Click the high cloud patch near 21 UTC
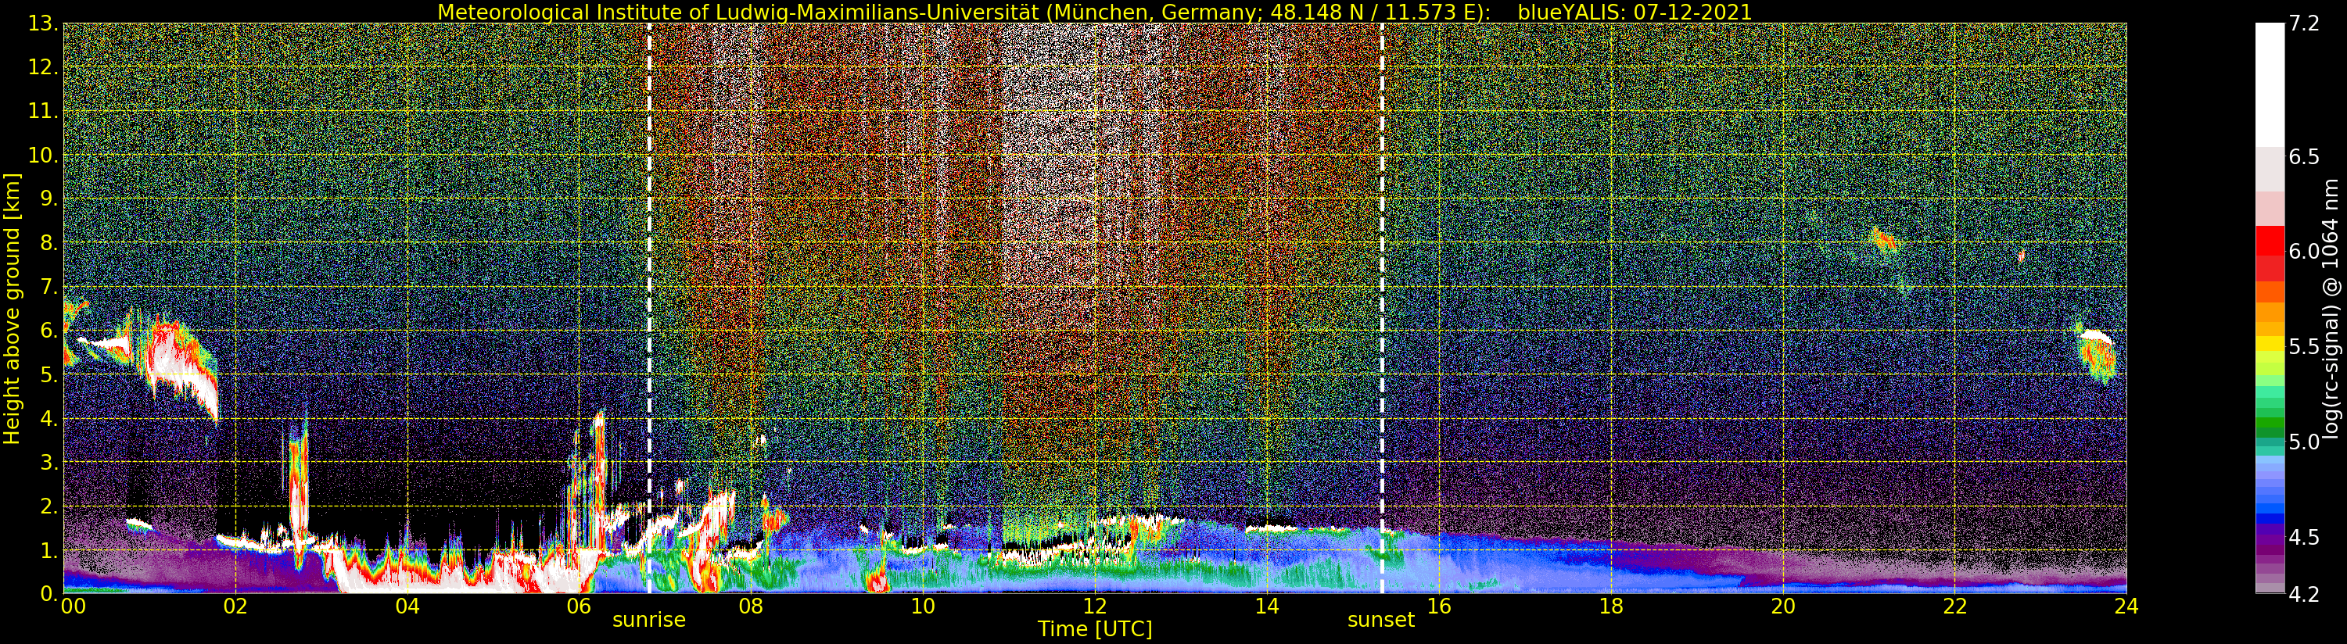This screenshot has width=2347, height=644. click(x=1883, y=241)
